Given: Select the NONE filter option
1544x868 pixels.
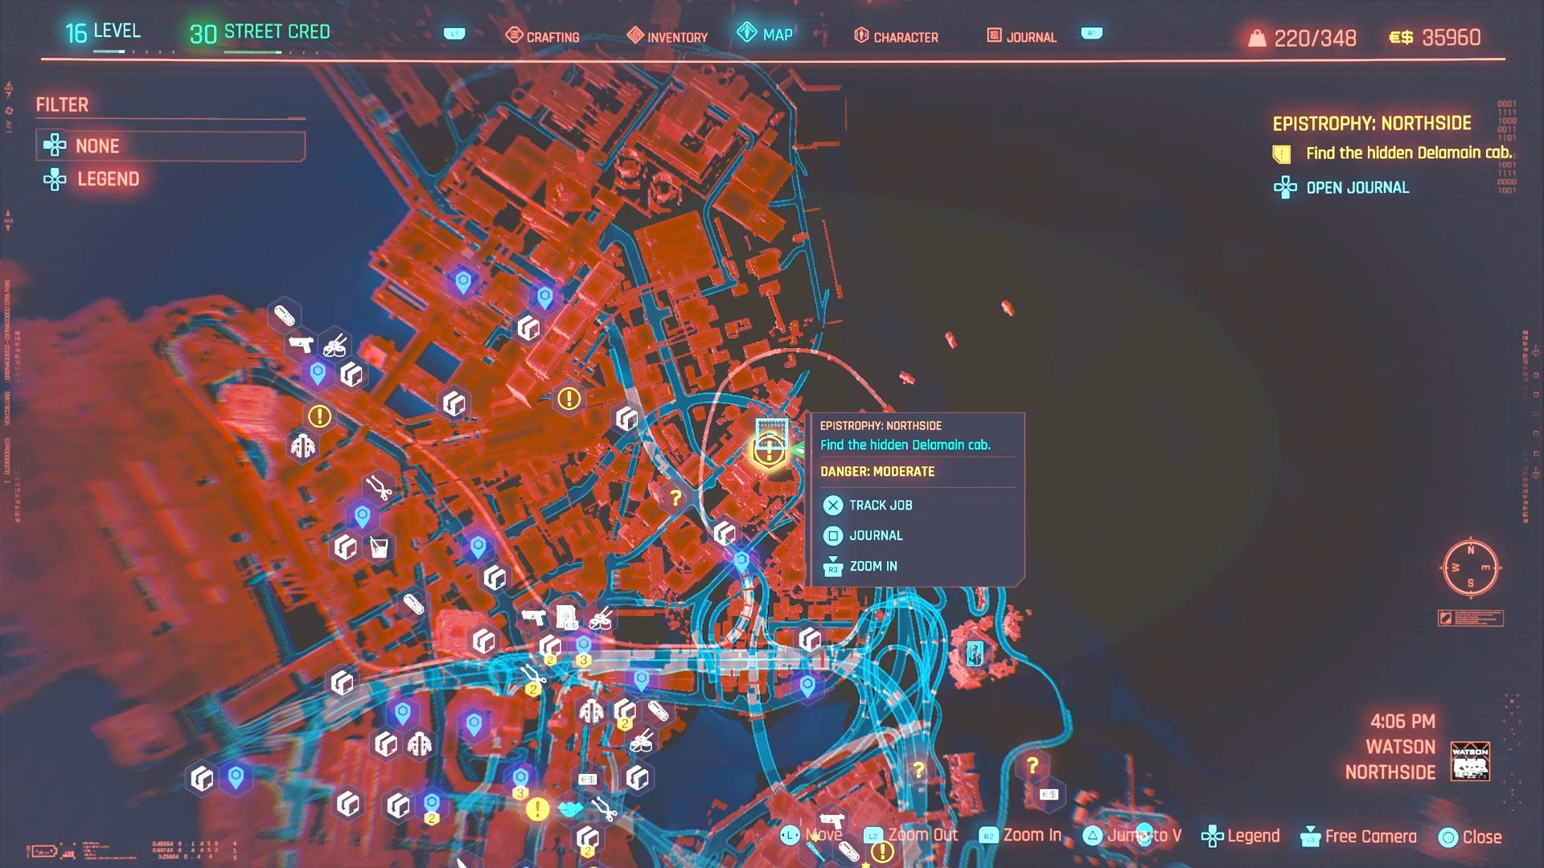Looking at the screenshot, I should [x=170, y=145].
